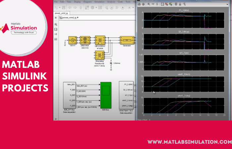Select the 120 kV/25 kV transformer block
Image resolution: width=232 pixels, height=149 pixels.
(x=100, y=40)
